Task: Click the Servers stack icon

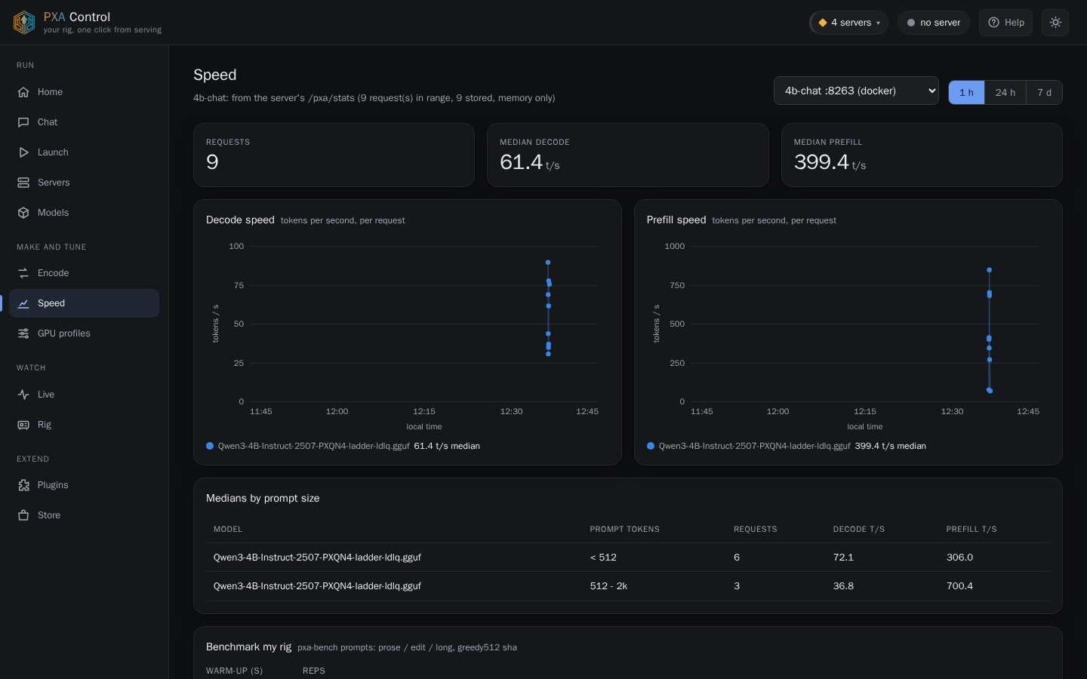Action: (x=23, y=183)
